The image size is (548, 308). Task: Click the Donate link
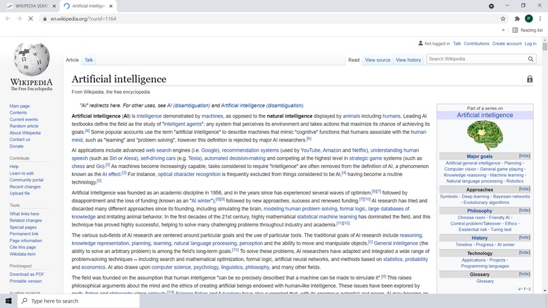16,146
